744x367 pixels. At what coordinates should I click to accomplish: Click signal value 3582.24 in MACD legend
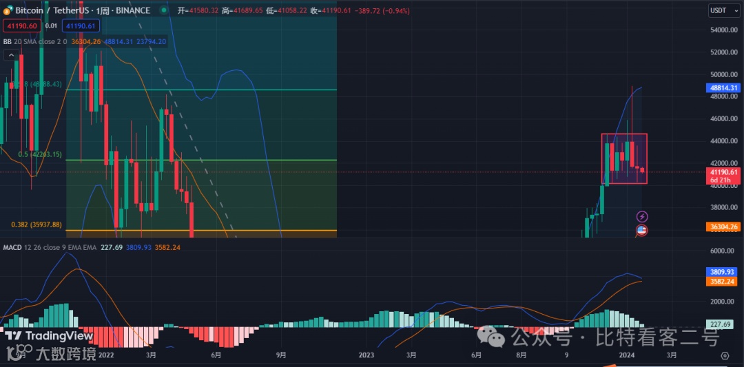(167, 247)
